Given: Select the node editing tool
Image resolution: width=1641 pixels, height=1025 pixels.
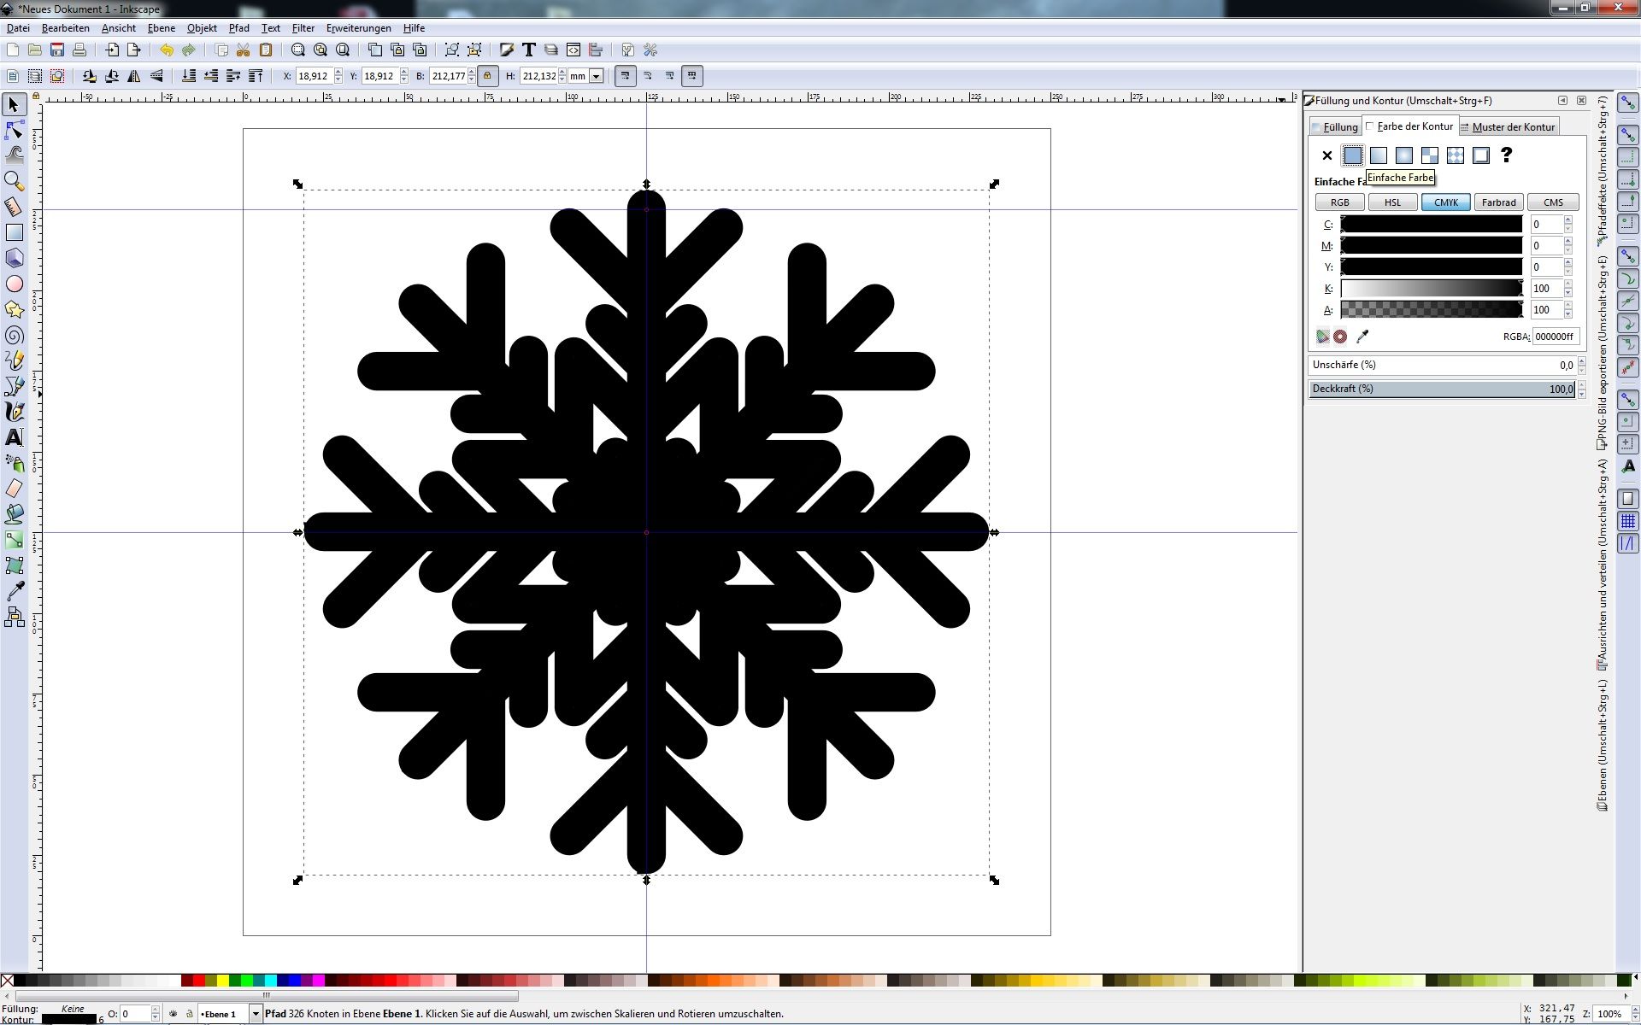Looking at the screenshot, I should coord(14,130).
